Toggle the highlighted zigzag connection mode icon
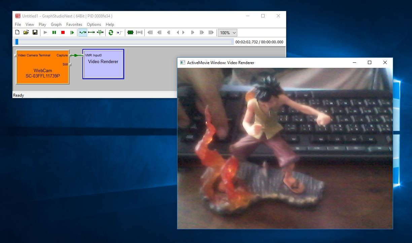The width and height of the screenshot is (412, 243). (83, 33)
